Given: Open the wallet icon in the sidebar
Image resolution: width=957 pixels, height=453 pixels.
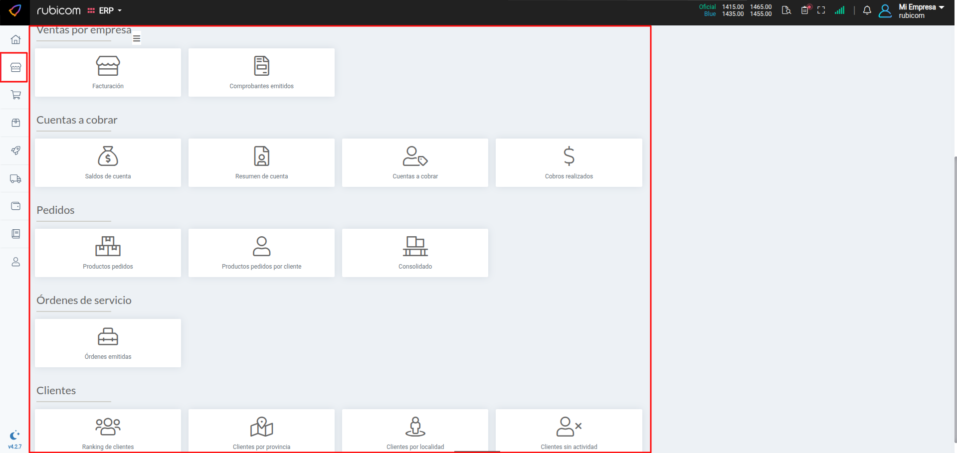Looking at the screenshot, I should [x=15, y=206].
